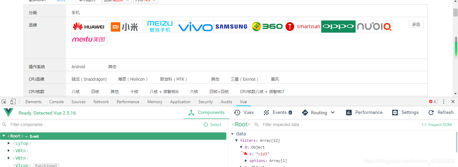The image size is (458, 167).
Task: Expand the second VBtn component node
Action: tap(9, 158)
